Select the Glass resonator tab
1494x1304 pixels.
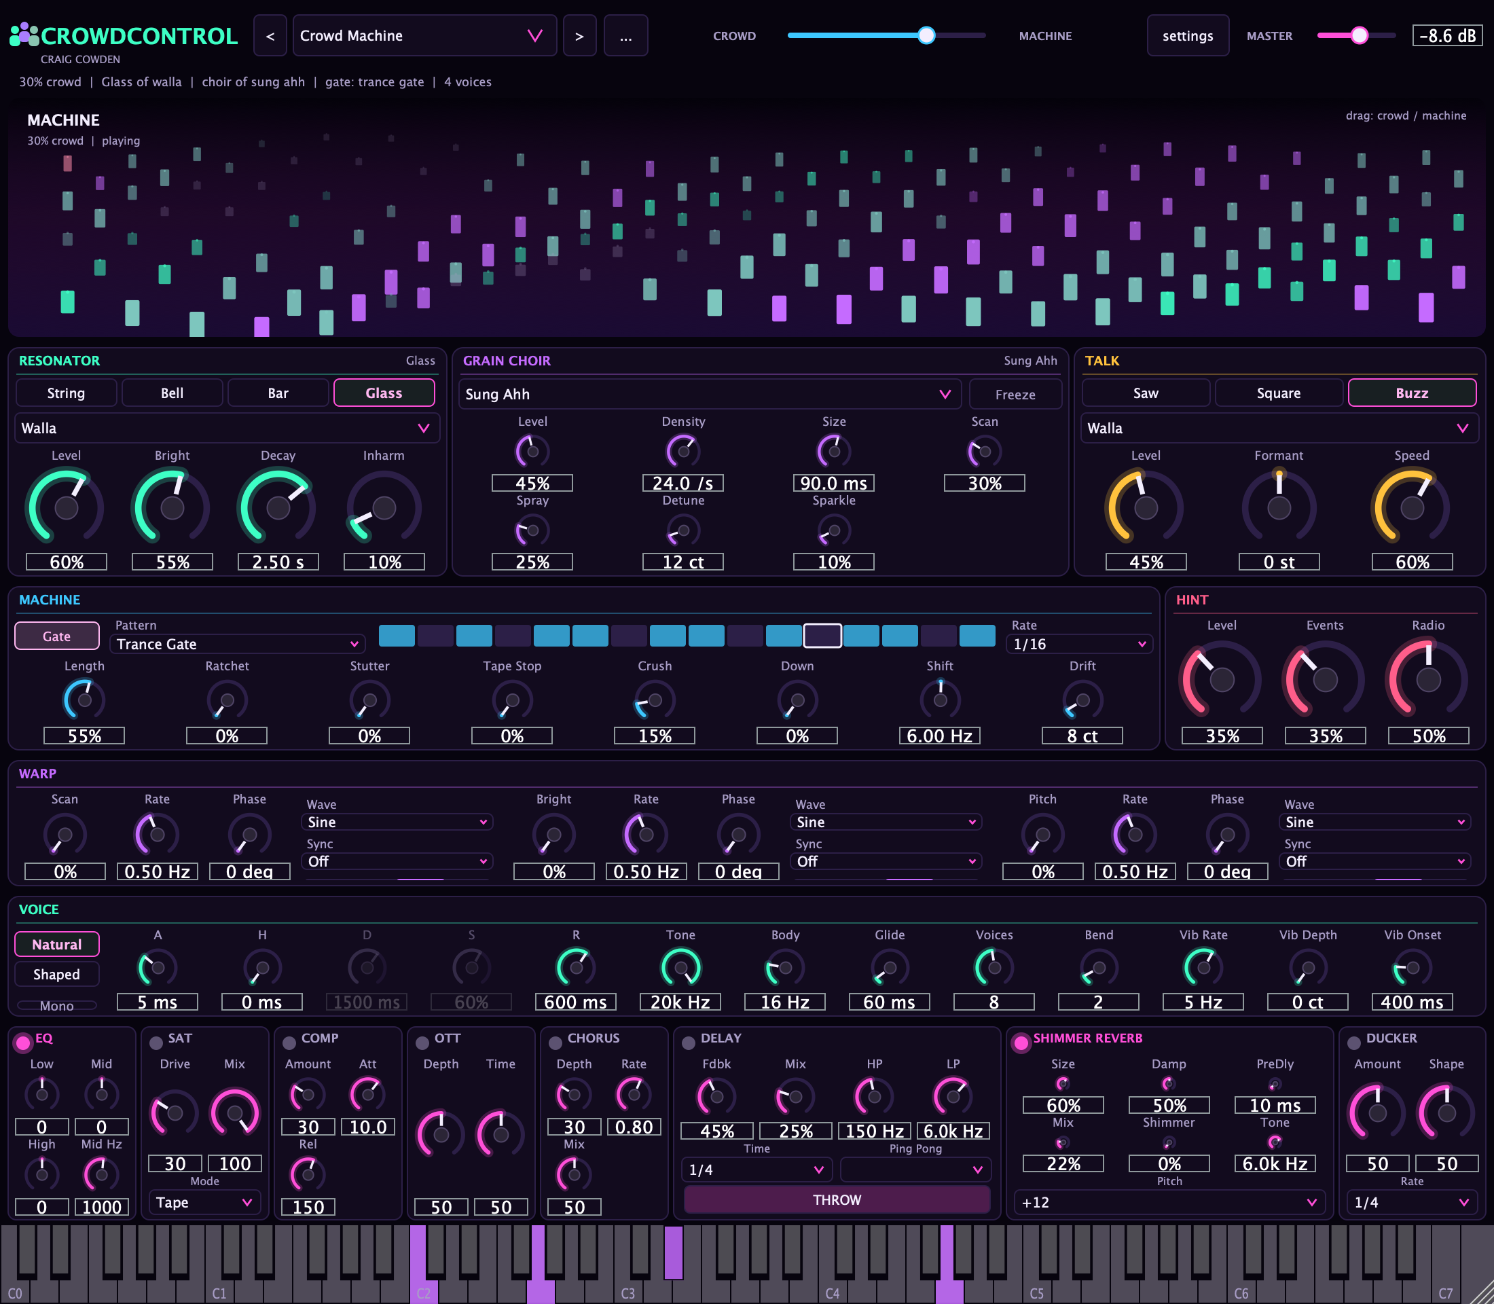(x=384, y=393)
